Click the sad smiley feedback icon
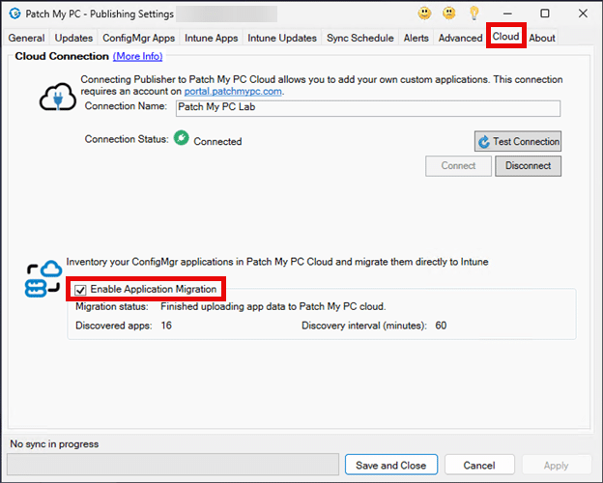 [x=449, y=14]
